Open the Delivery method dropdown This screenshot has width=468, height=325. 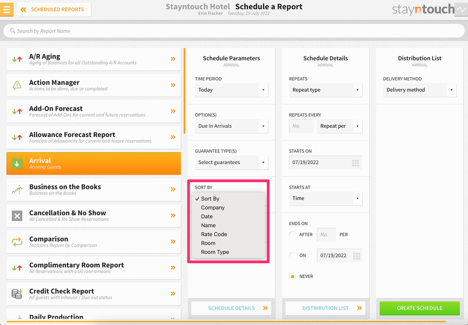coord(420,90)
